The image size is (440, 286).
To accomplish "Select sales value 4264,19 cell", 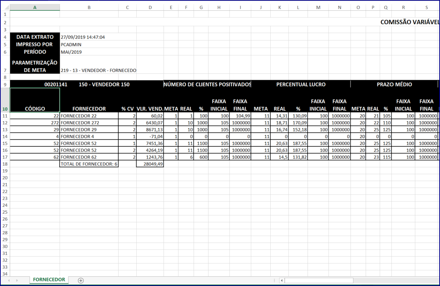I will point(150,150).
